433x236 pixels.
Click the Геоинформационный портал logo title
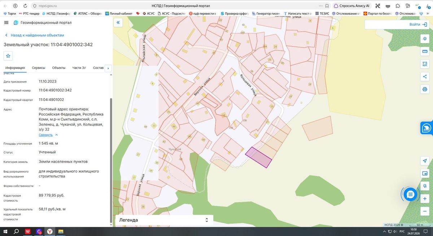tap(43, 22)
